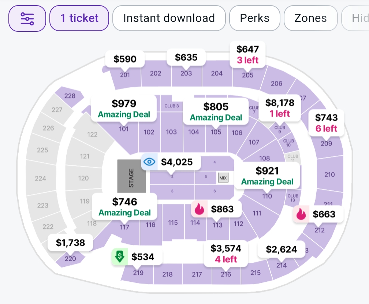This screenshot has height=304, width=369.
Task: Select the MIX booth marker
Action: [x=223, y=178]
